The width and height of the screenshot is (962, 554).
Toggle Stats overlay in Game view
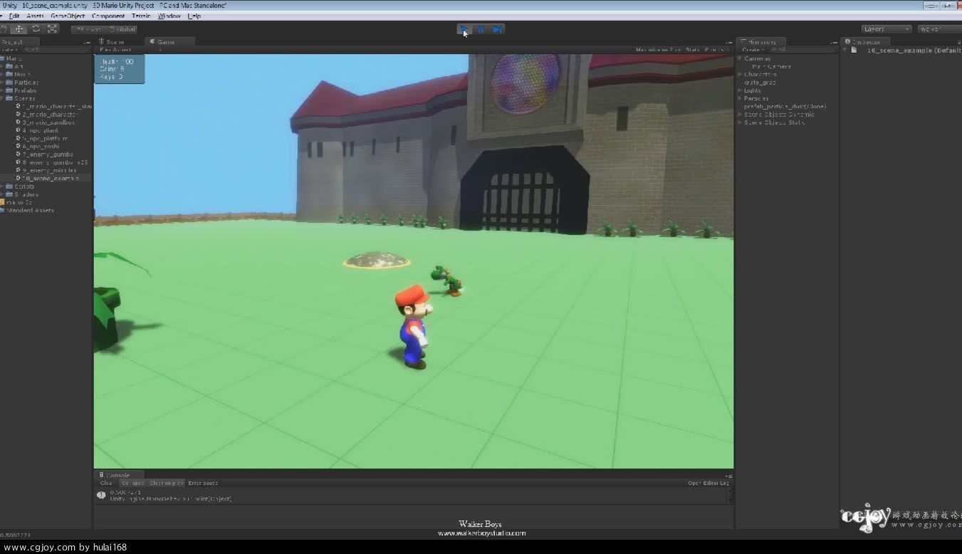[x=692, y=50]
